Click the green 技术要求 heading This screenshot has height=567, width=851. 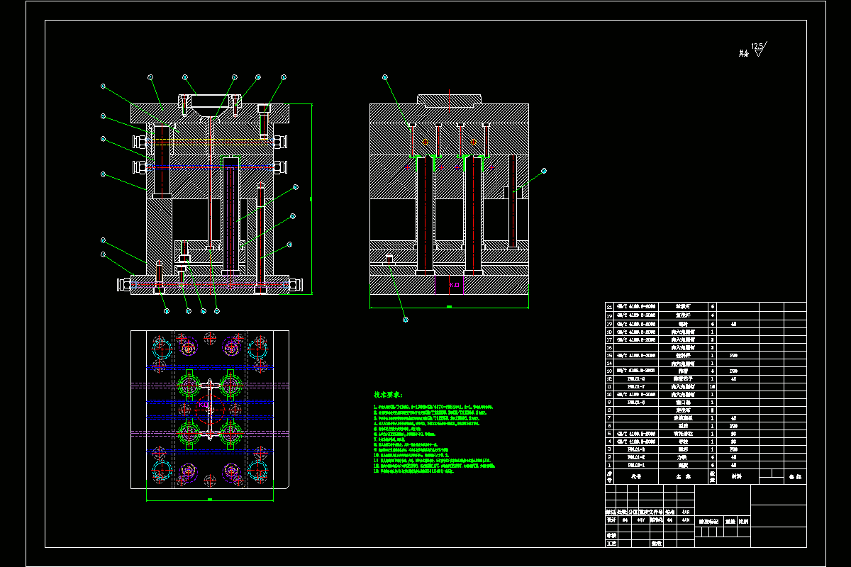pyautogui.click(x=388, y=394)
